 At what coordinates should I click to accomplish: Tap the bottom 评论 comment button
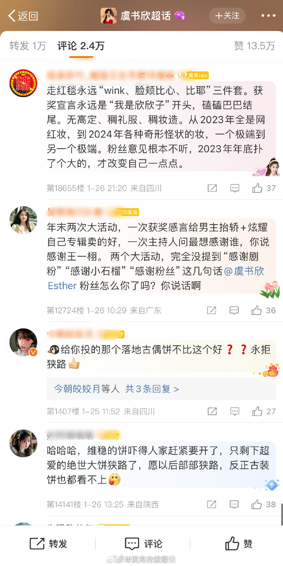click(144, 544)
